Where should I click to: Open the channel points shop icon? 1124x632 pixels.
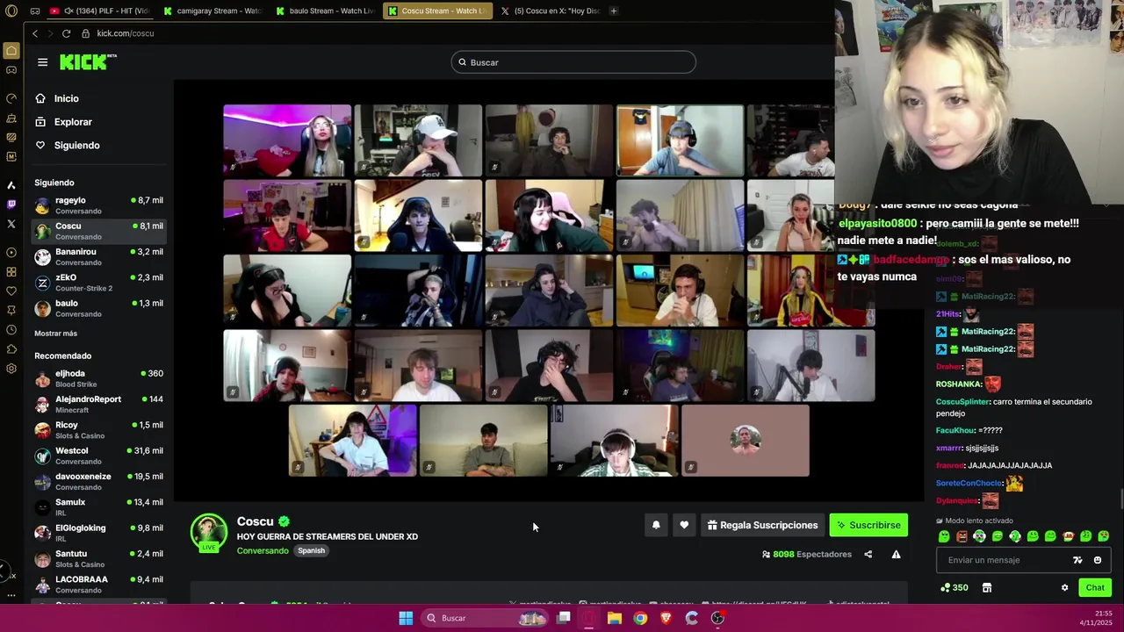986,588
